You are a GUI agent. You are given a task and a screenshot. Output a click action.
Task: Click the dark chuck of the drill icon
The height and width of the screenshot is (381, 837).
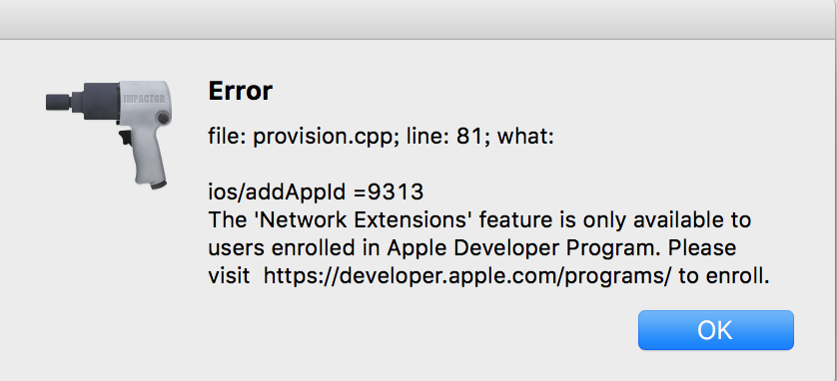pos(82,102)
